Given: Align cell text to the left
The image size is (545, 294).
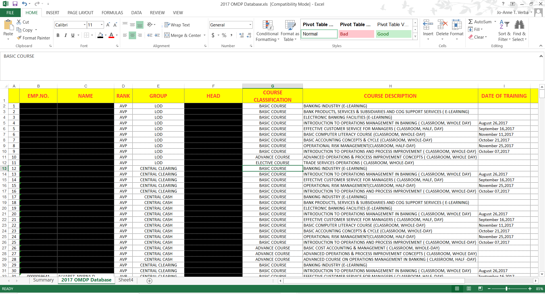Looking at the screenshot, I should pos(125,35).
